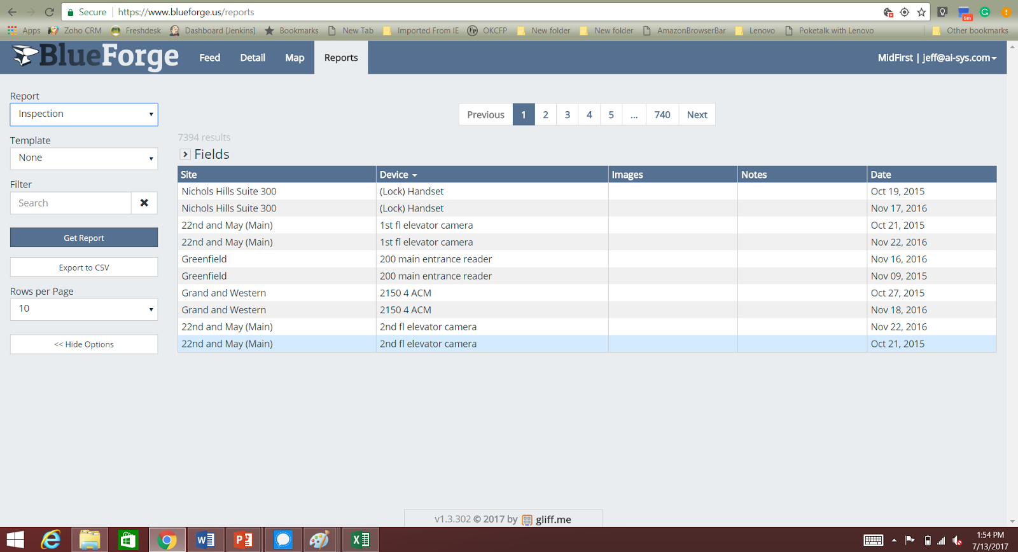This screenshot has height=552, width=1018.
Task: Click the Windows Start button
Action: coord(15,540)
